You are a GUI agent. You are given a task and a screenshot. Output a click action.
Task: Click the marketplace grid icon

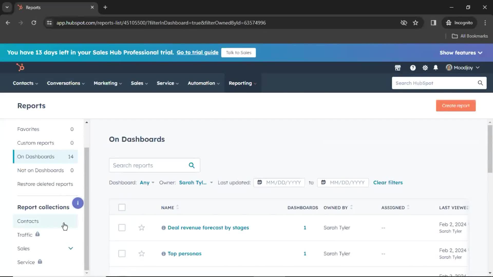397,67
